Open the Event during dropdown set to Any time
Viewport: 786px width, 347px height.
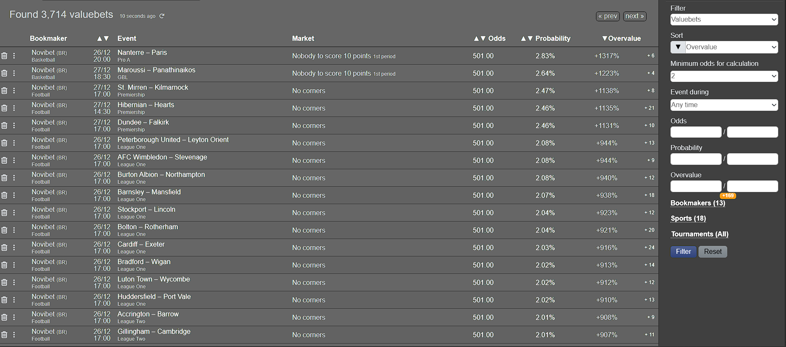724,105
